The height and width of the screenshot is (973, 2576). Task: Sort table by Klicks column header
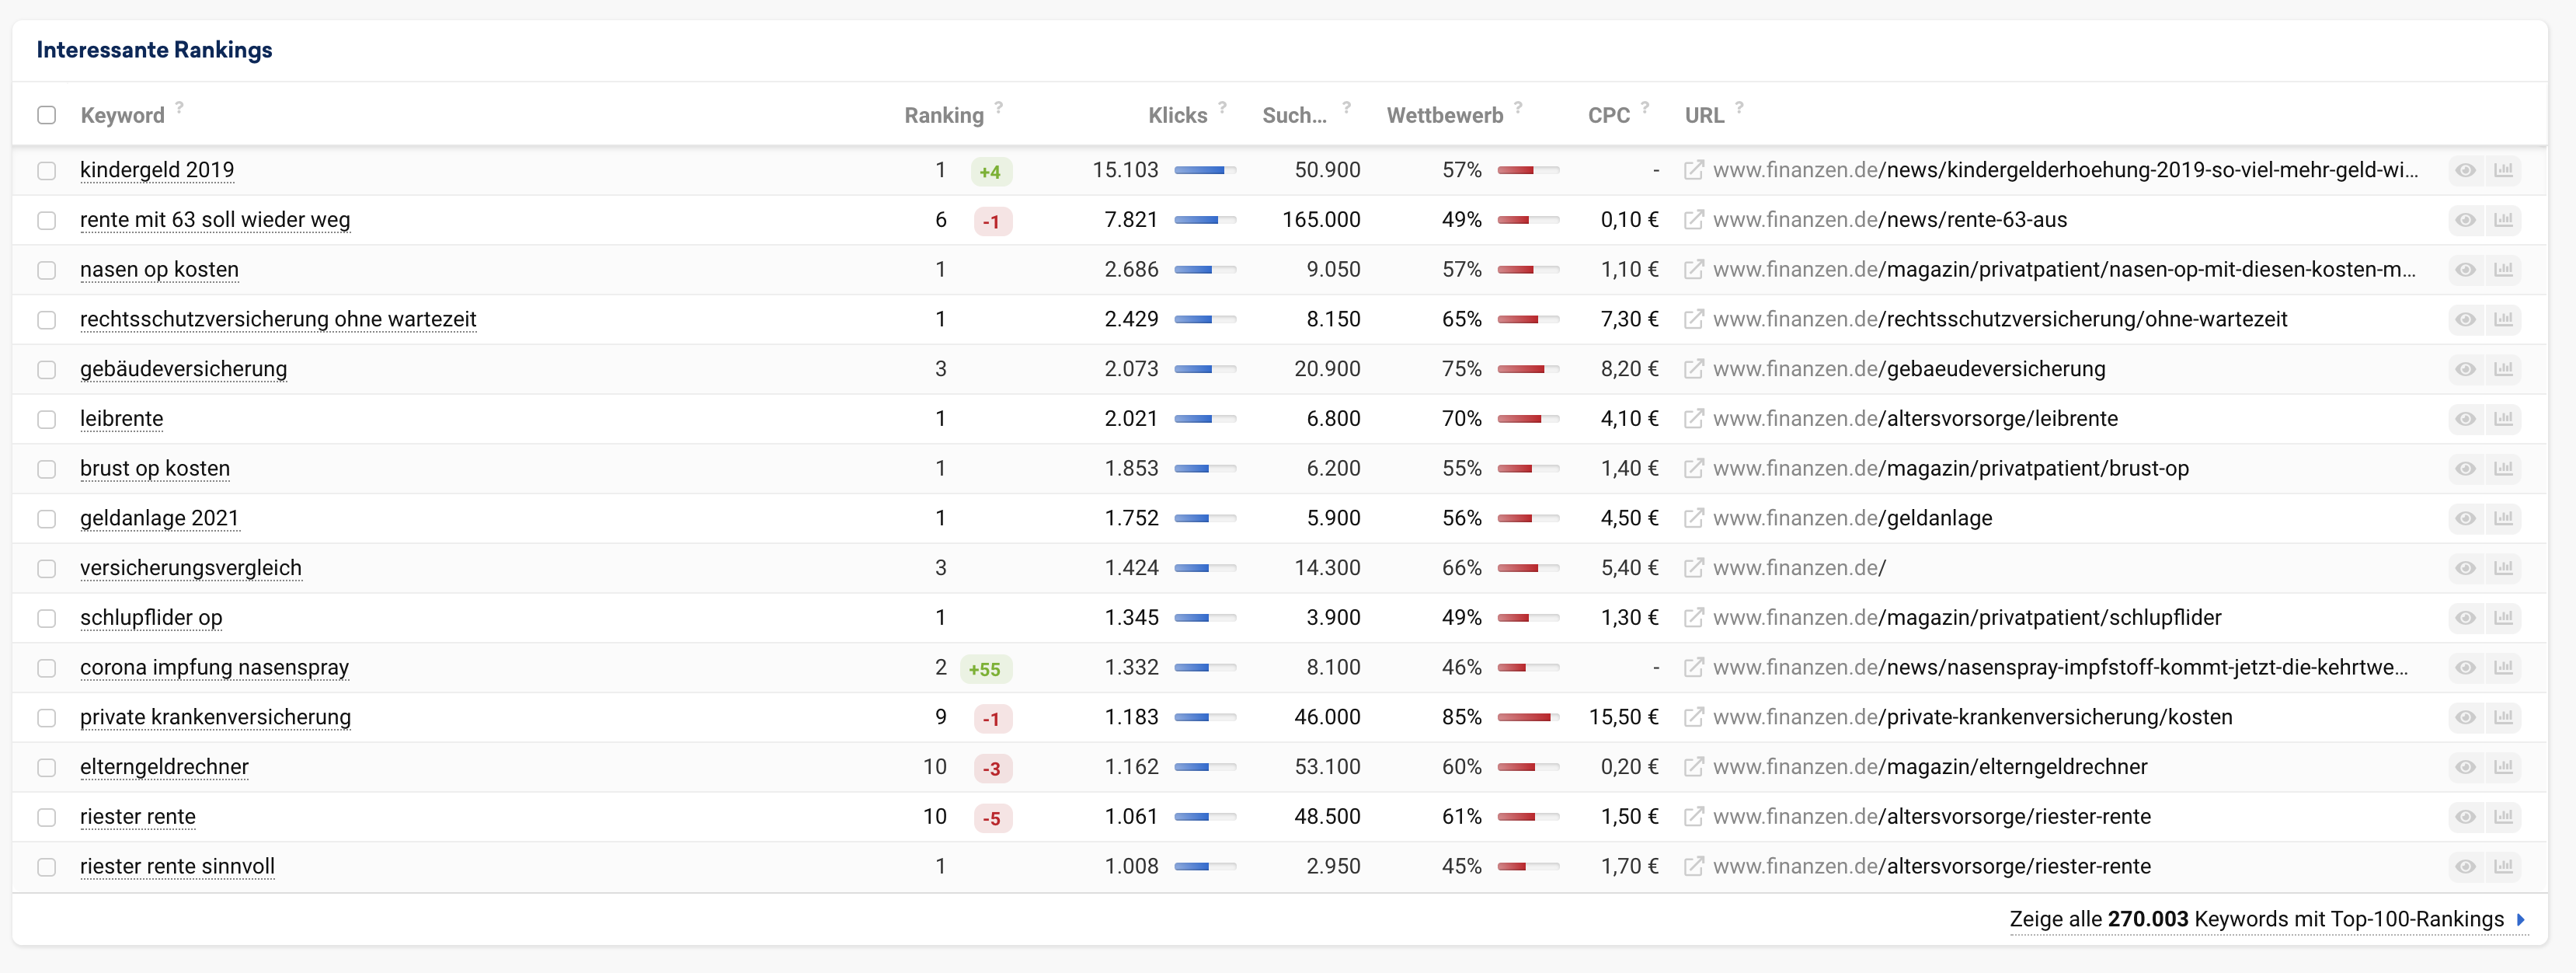click(1178, 115)
